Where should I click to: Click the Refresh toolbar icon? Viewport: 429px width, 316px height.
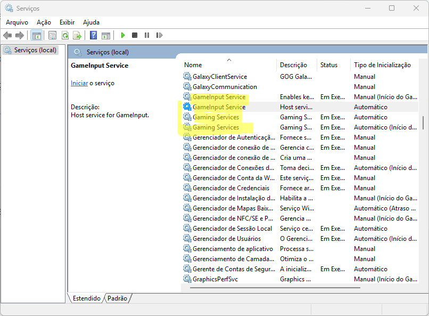[65, 35]
